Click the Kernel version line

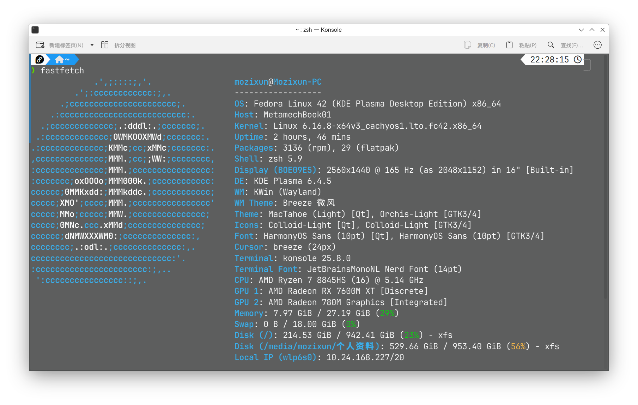[x=358, y=126]
